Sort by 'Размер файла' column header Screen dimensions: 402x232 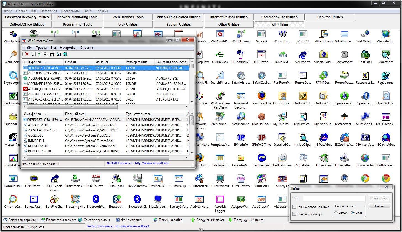coord(139,62)
